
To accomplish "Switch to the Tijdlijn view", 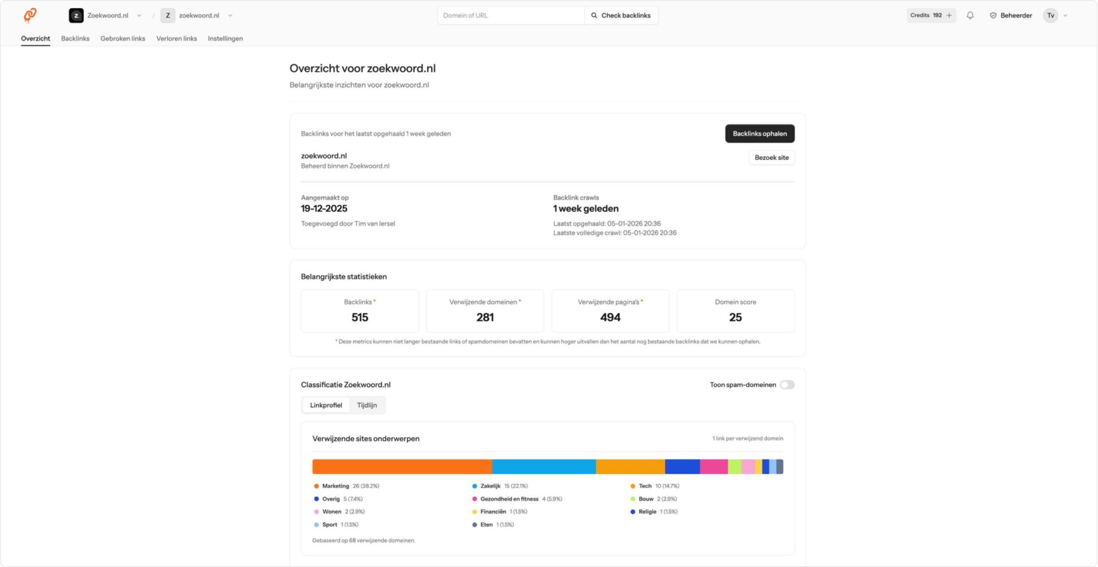I will (x=367, y=405).
